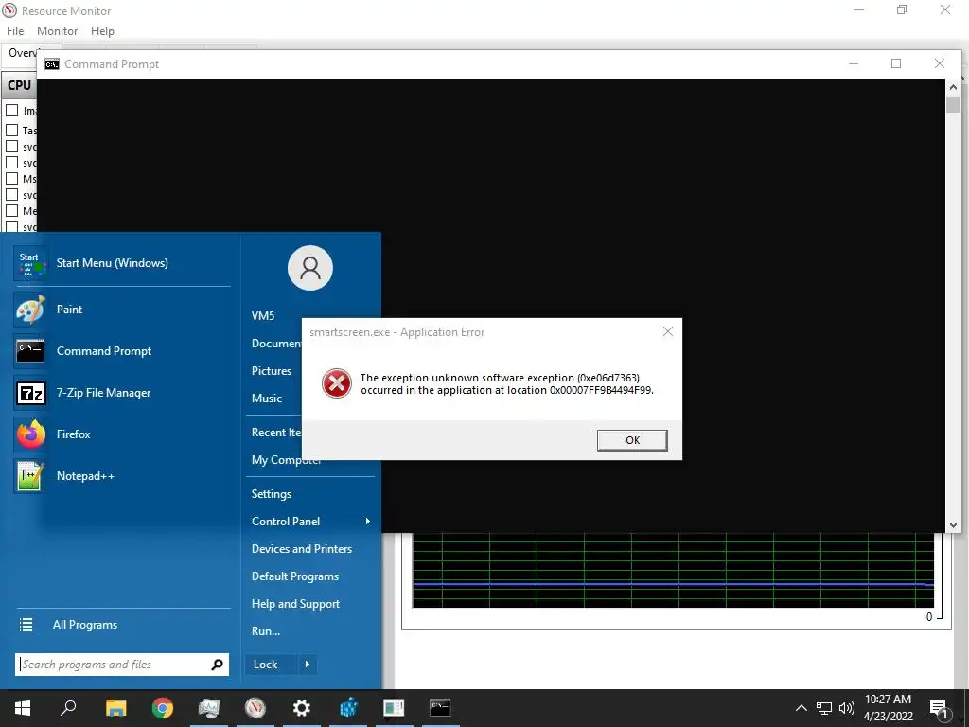969x727 pixels.
Task: Show hidden tray icons chevron
Action: point(801,708)
